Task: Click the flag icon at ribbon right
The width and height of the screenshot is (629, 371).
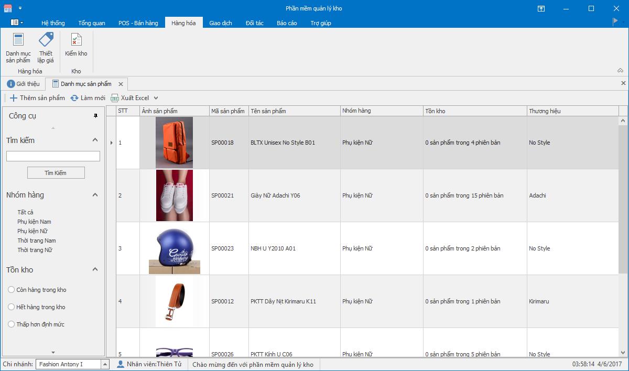Action: point(615,21)
